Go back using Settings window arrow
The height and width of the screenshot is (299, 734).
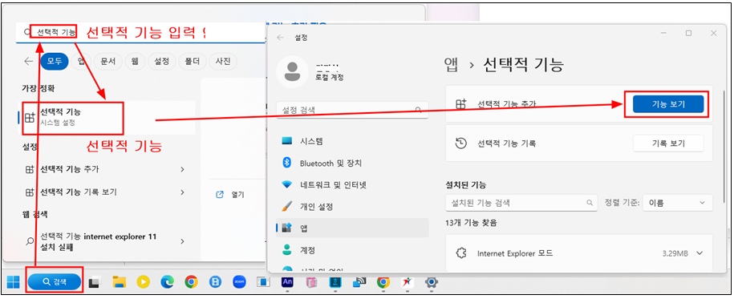pyautogui.click(x=281, y=38)
